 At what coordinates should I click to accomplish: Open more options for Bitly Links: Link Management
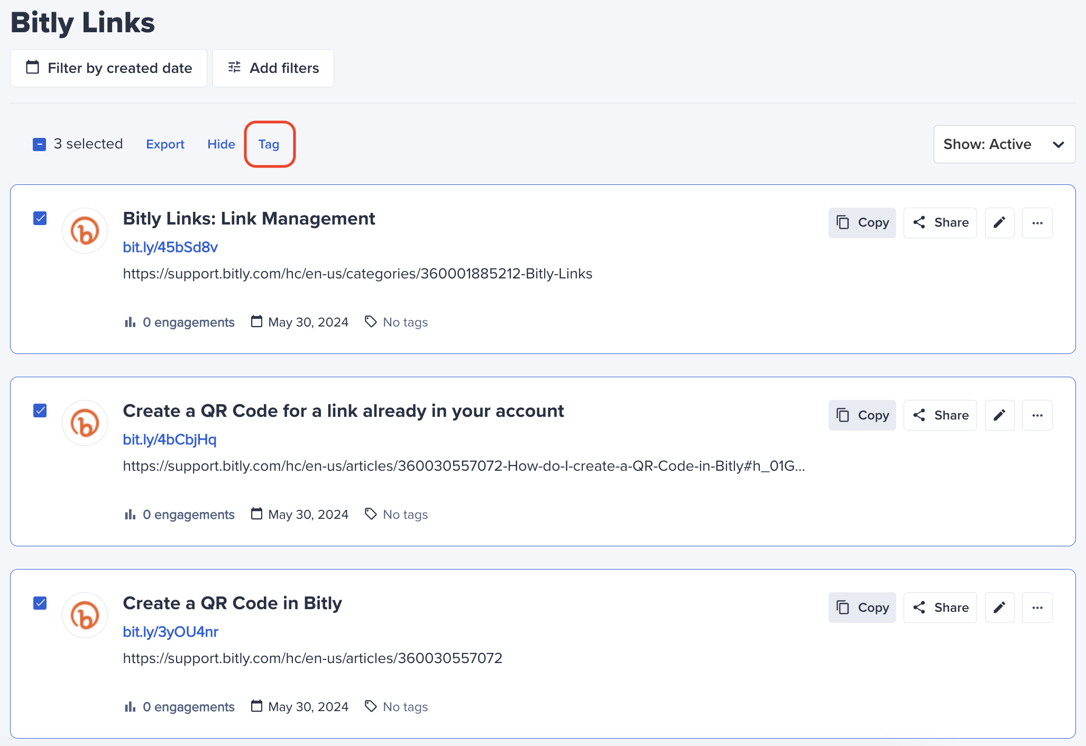(x=1037, y=223)
